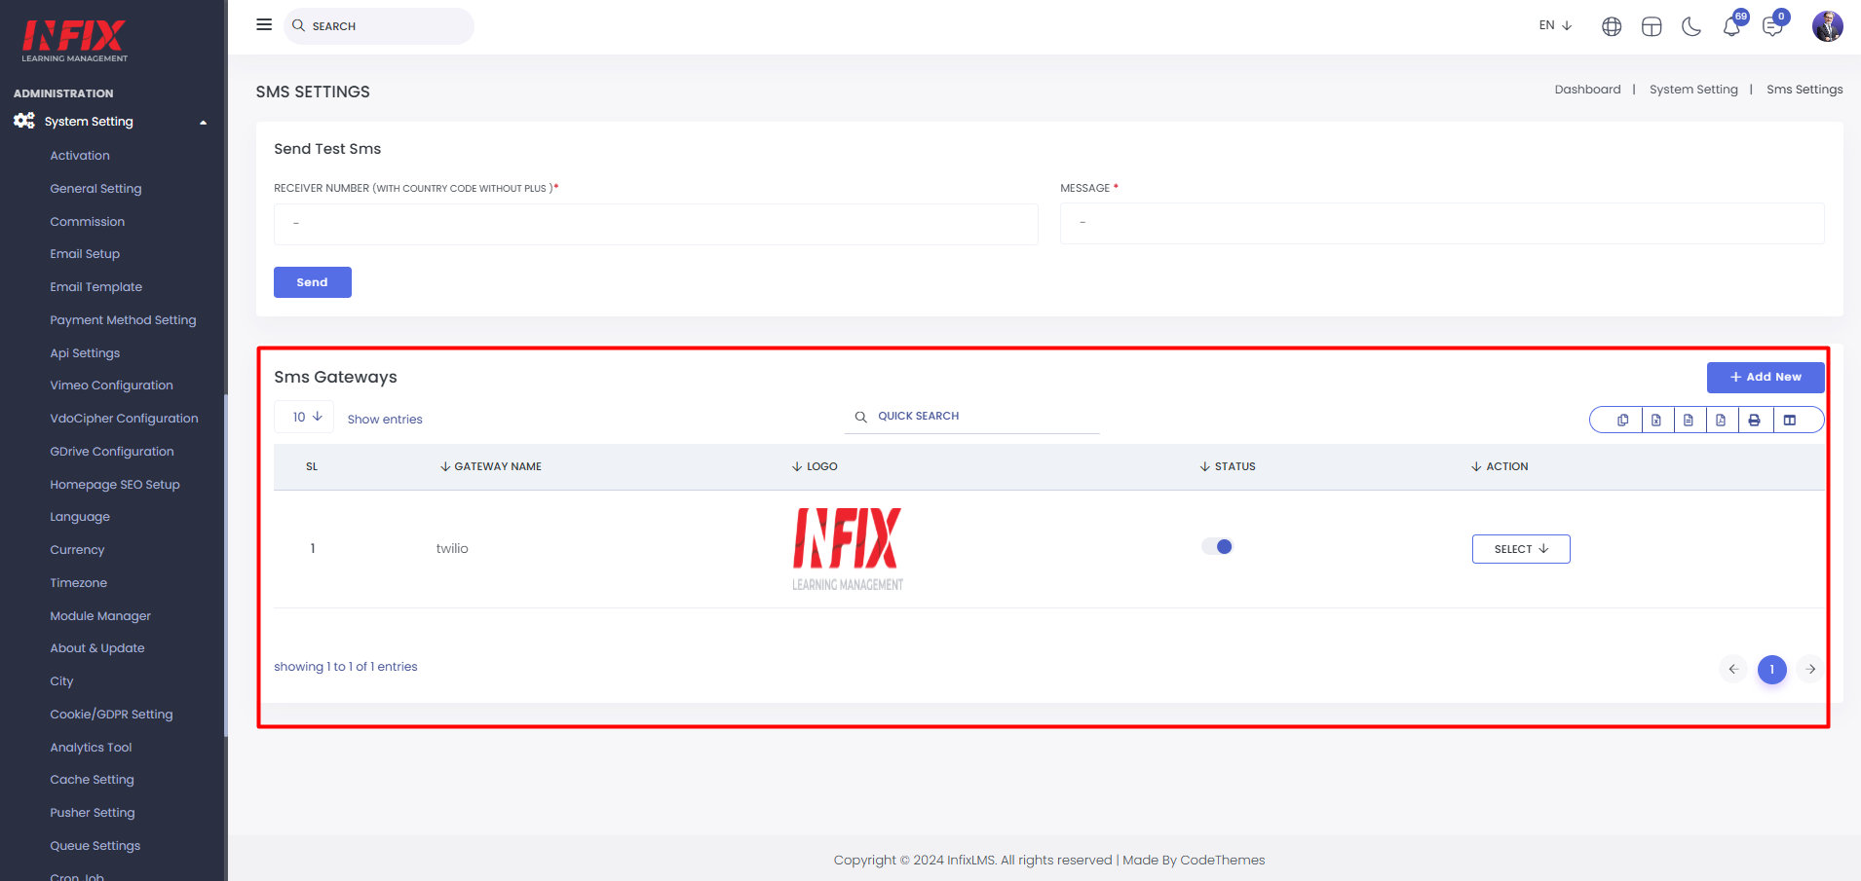
Task: Click the quick search magnifier icon
Action: (x=861, y=417)
